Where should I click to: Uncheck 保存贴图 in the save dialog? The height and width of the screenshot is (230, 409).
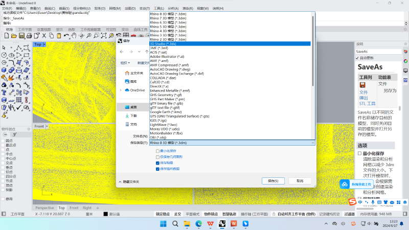157,163
